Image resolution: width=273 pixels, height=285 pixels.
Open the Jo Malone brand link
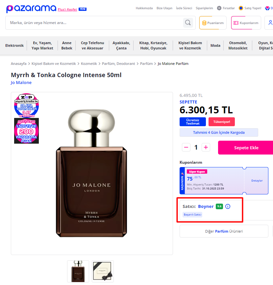click(21, 82)
